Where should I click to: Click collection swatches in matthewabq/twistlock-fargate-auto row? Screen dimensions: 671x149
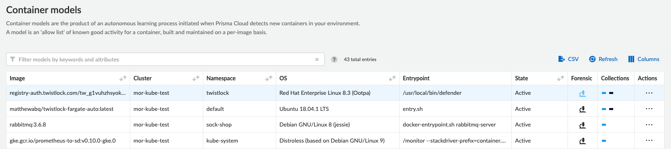(608, 109)
